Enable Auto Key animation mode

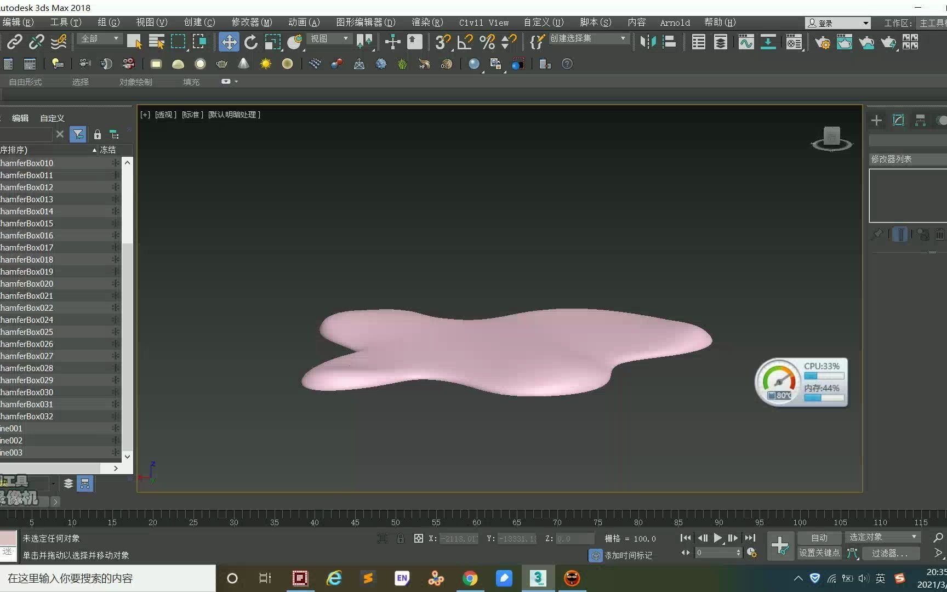click(x=819, y=538)
